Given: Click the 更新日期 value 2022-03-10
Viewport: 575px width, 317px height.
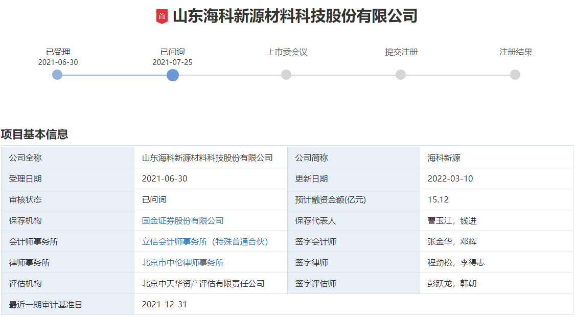Looking at the screenshot, I should click(x=446, y=178).
